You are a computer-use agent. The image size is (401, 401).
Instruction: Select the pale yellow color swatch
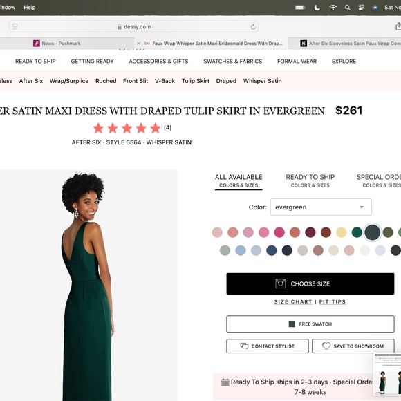click(342, 232)
